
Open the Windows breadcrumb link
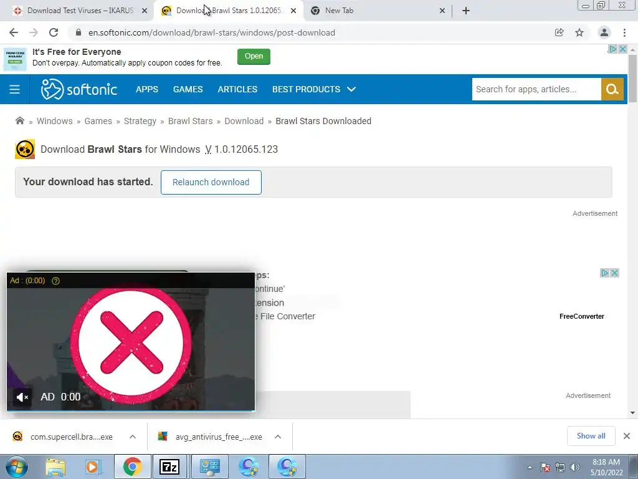click(x=55, y=121)
